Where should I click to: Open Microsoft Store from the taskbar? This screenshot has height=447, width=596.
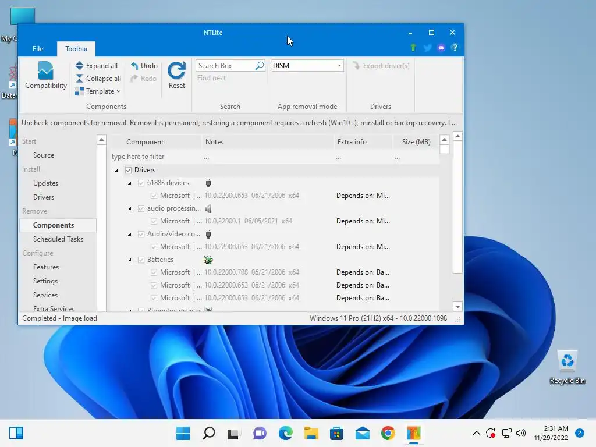(336, 433)
